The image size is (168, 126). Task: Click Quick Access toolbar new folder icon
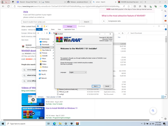[44, 26]
